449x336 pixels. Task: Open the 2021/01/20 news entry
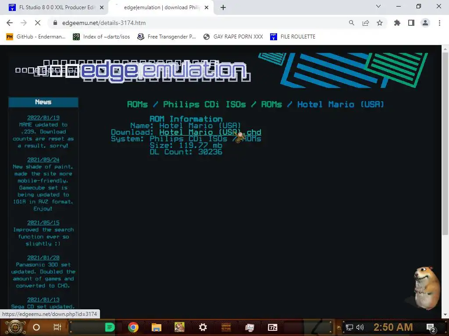43,258
